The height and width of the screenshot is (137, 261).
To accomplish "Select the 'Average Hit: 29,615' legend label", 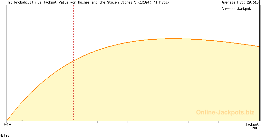I will pyautogui.click(x=240, y=2).
